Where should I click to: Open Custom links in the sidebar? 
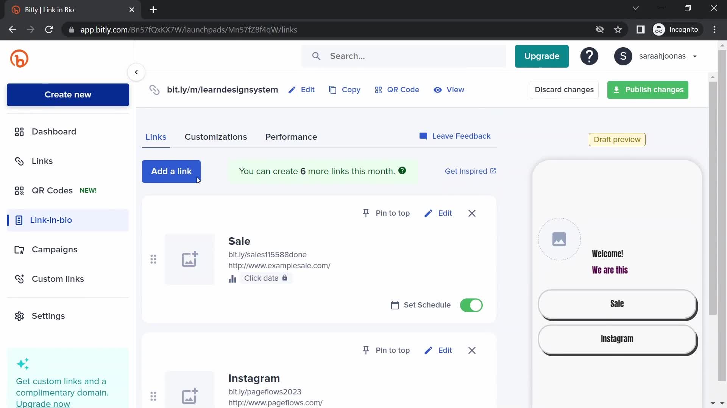click(68, 279)
